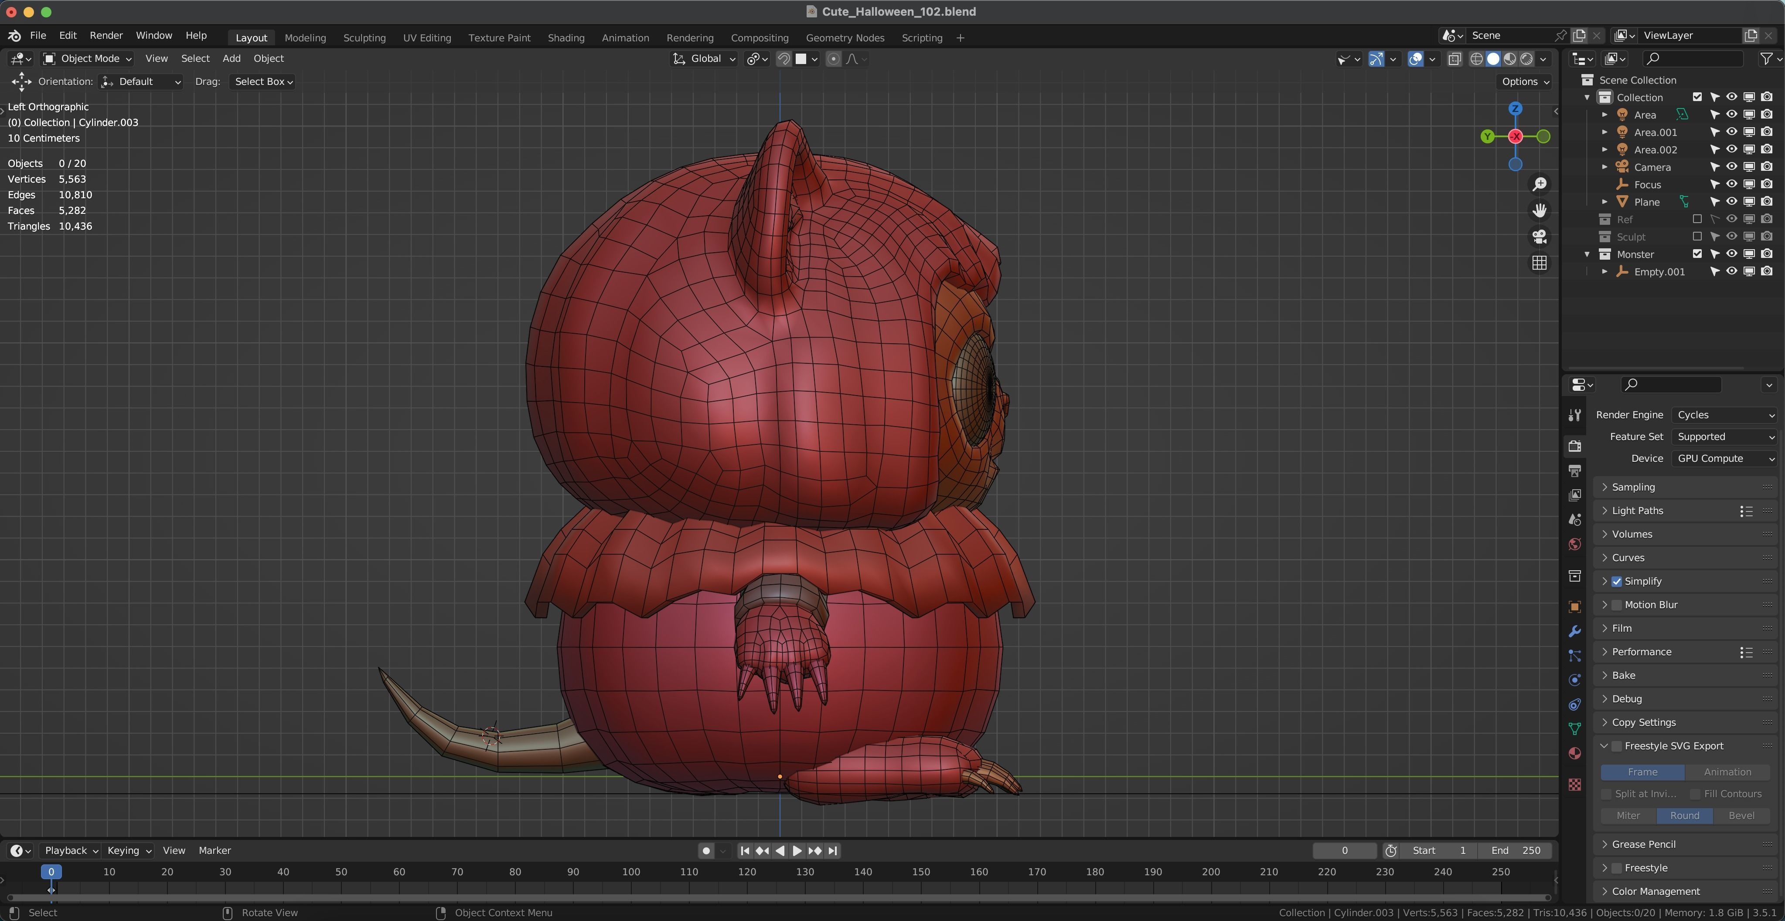Image resolution: width=1785 pixels, height=921 pixels.
Task: Click the Blender logo menu icon
Action: point(14,35)
